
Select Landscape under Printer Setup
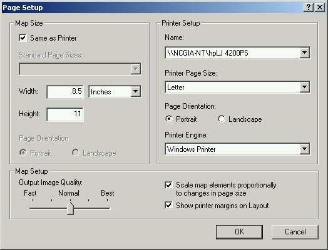click(222, 119)
